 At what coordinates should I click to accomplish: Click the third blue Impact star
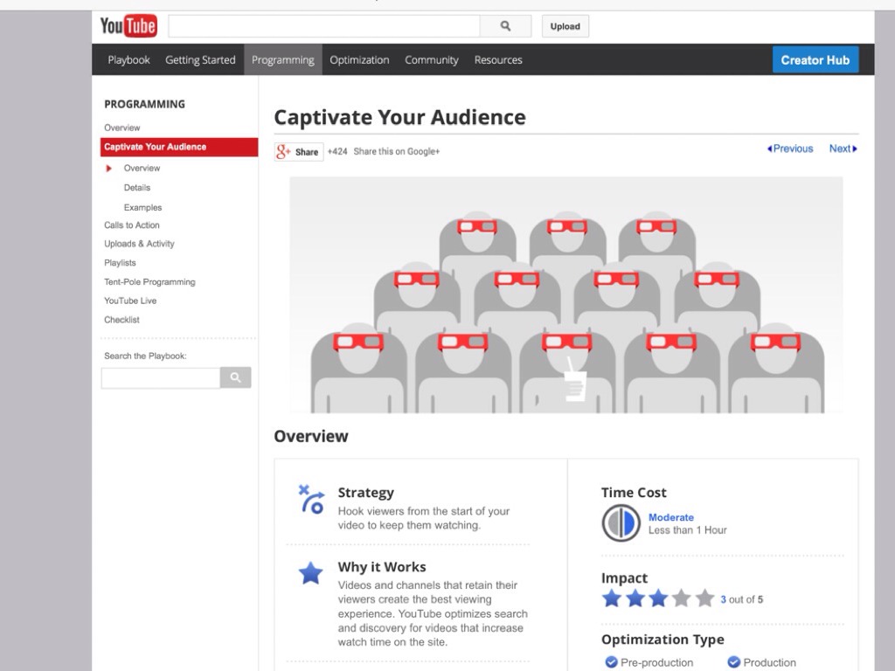[658, 598]
